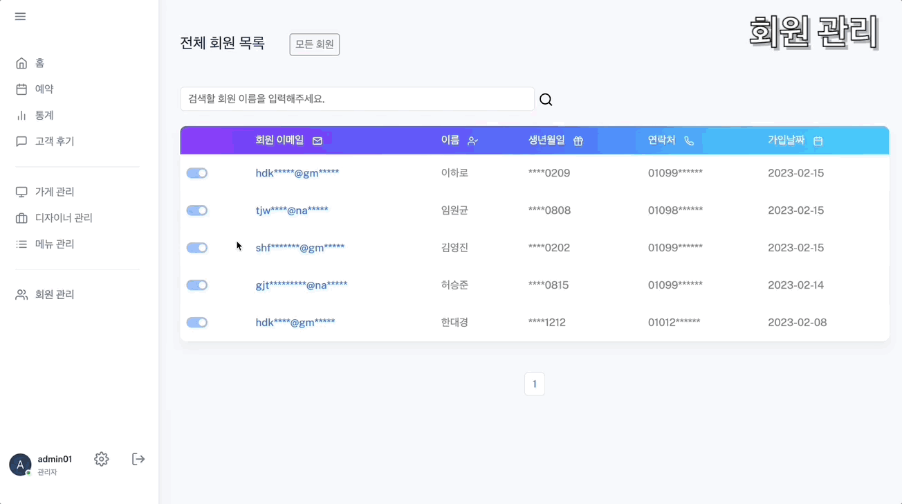Click the speech bubble icon beside 고객 후기

[21, 141]
